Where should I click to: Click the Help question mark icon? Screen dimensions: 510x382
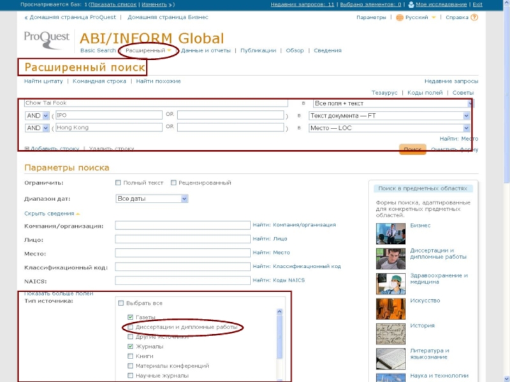tap(474, 18)
